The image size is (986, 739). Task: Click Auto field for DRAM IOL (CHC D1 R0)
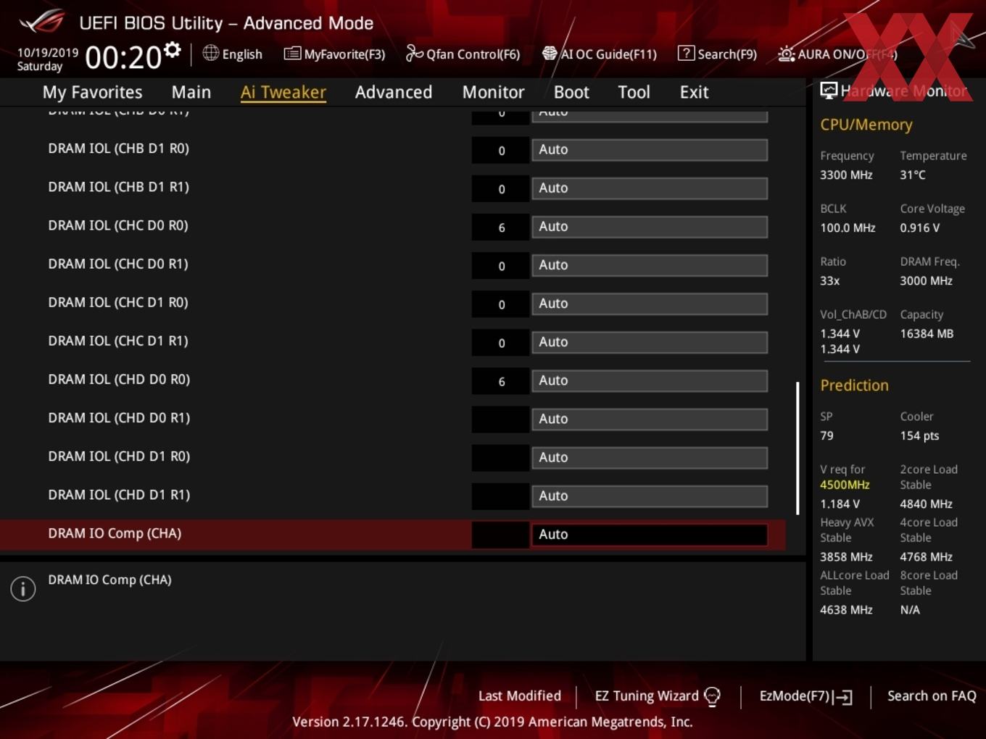650,304
